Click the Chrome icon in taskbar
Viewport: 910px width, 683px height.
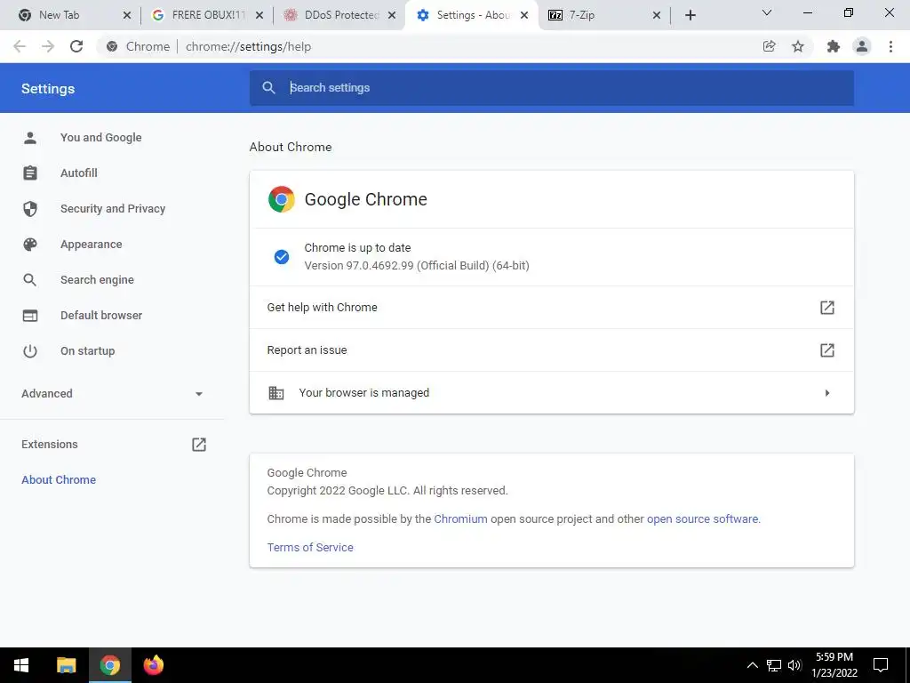click(x=109, y=665)
